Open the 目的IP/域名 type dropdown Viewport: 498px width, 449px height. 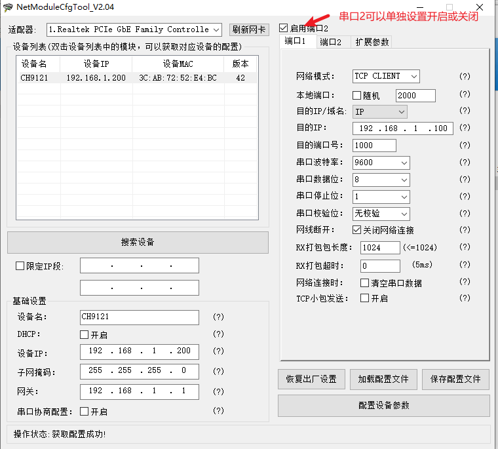pos(380,112)
